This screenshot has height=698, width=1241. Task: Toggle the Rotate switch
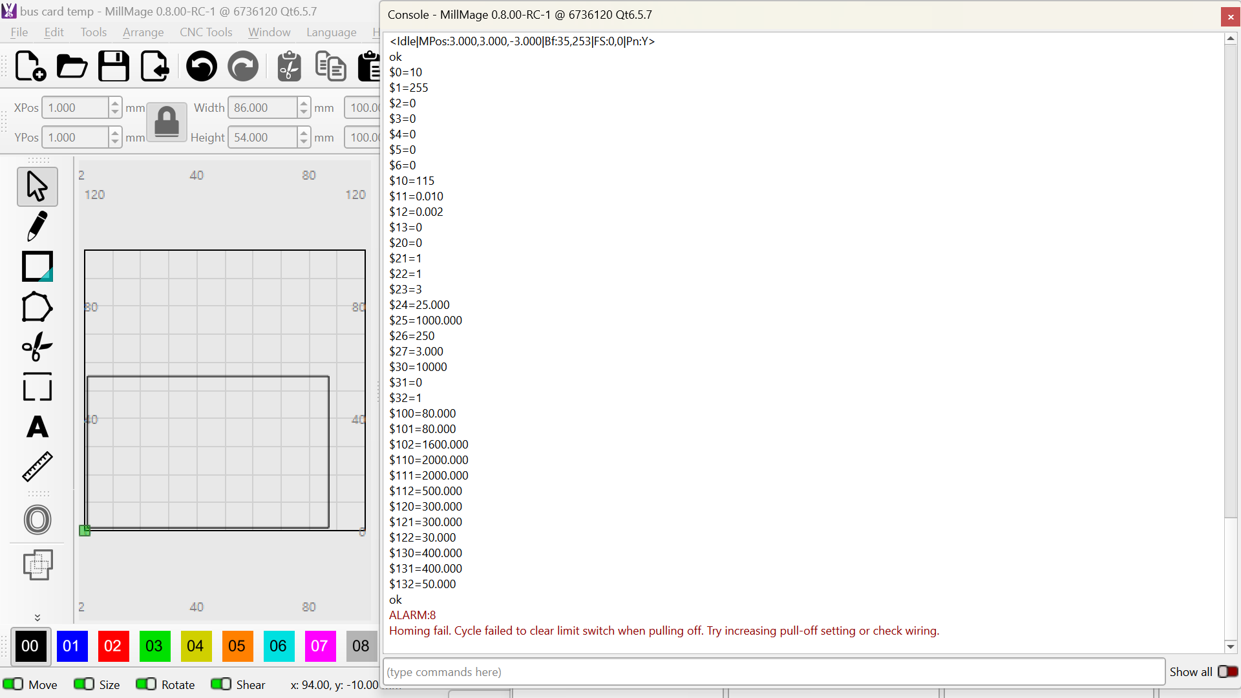[146, 684]
